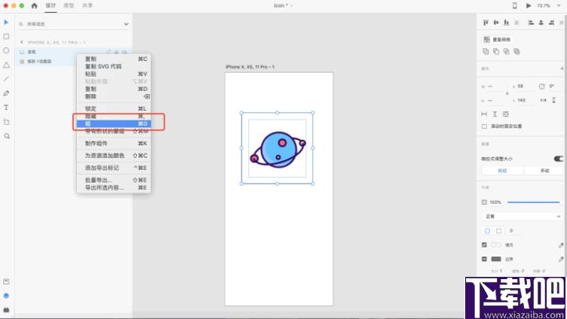The width and height of the screenshot is (567, 319).
Task: Click the opacity slider track
Action: click(x=533, y=202)
